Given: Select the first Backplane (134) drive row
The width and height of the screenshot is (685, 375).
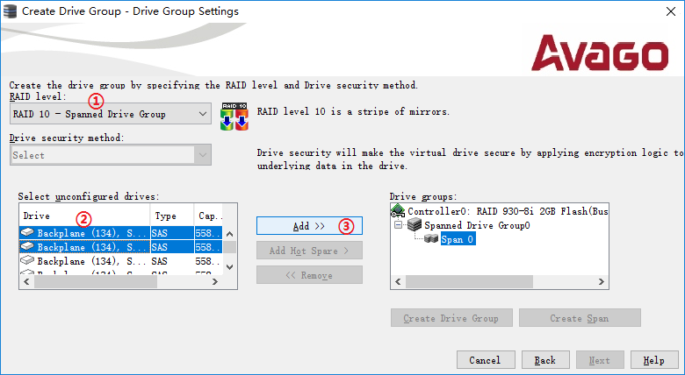Looking at the screenshot, I should click(85, 234).
